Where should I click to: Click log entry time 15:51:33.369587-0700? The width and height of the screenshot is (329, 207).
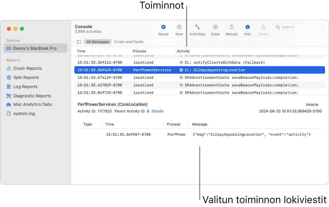pos(128,134)
